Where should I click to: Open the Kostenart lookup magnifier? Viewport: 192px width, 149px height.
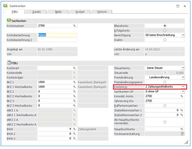[x=74, y=68]
